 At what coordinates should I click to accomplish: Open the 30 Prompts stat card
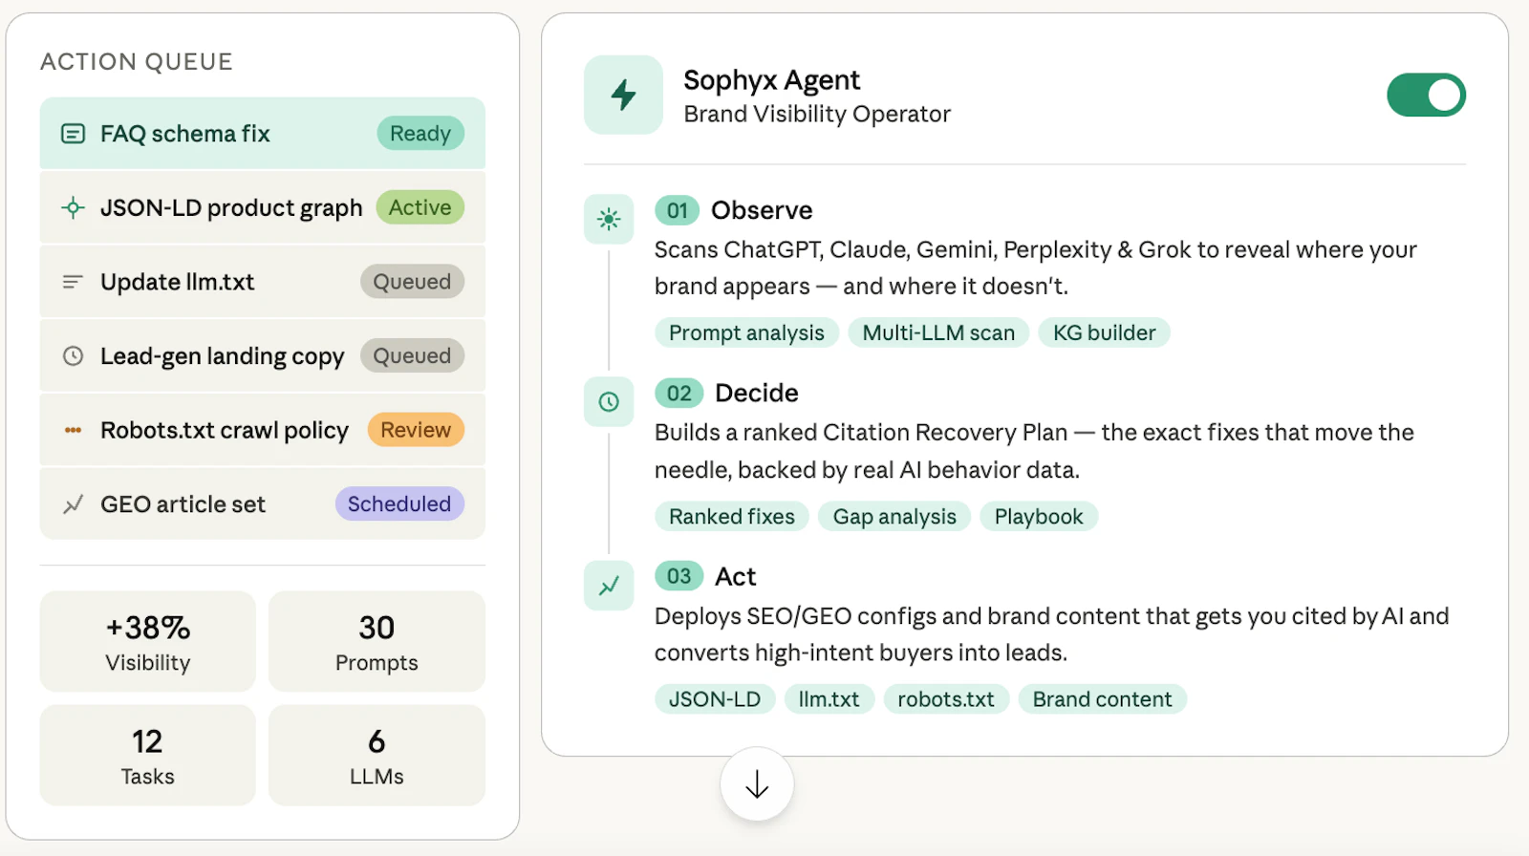click(x=377, y=641)
